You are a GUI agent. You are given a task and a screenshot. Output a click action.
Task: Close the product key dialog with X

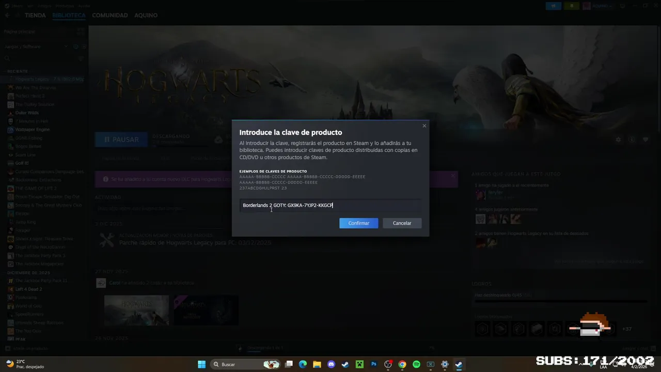click(424, 126)
